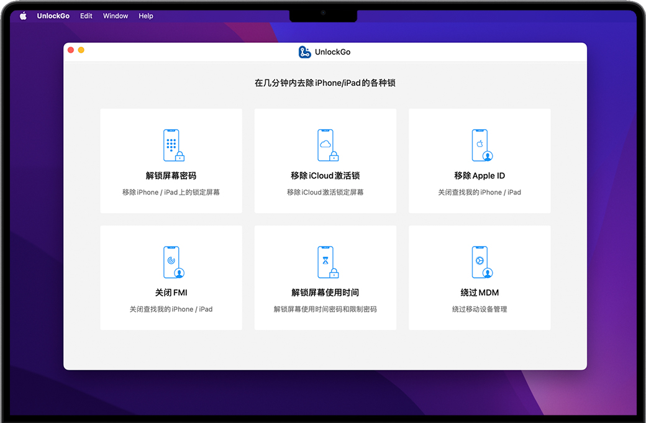Open the Window menu
The width and height of the screenshot is (646, 423).
(x=116, y=16)
